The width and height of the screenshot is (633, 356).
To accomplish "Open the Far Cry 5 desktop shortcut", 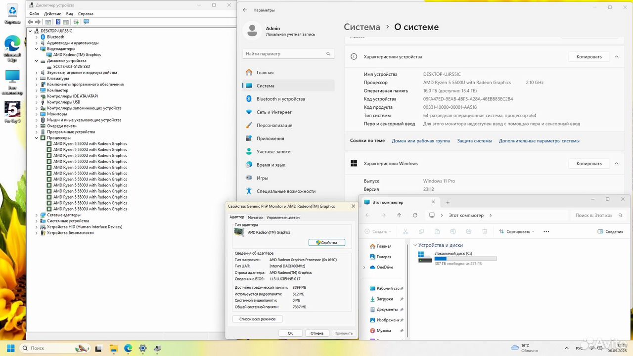I will tap(12, 112).
